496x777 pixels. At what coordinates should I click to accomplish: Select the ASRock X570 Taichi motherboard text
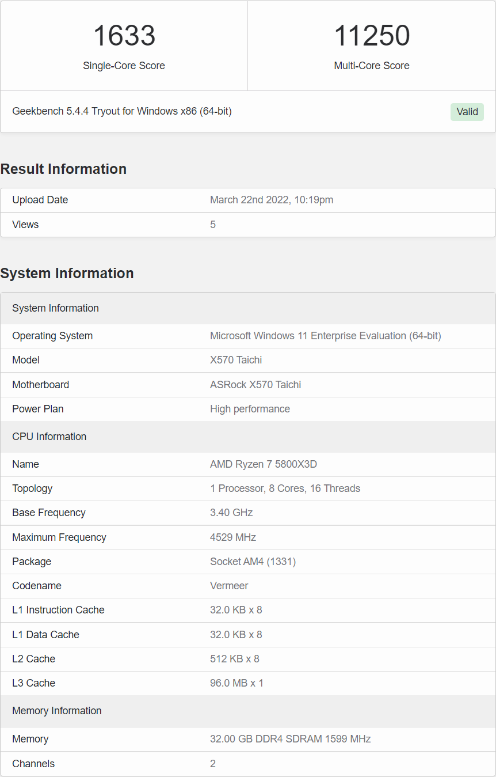(255, 385)
